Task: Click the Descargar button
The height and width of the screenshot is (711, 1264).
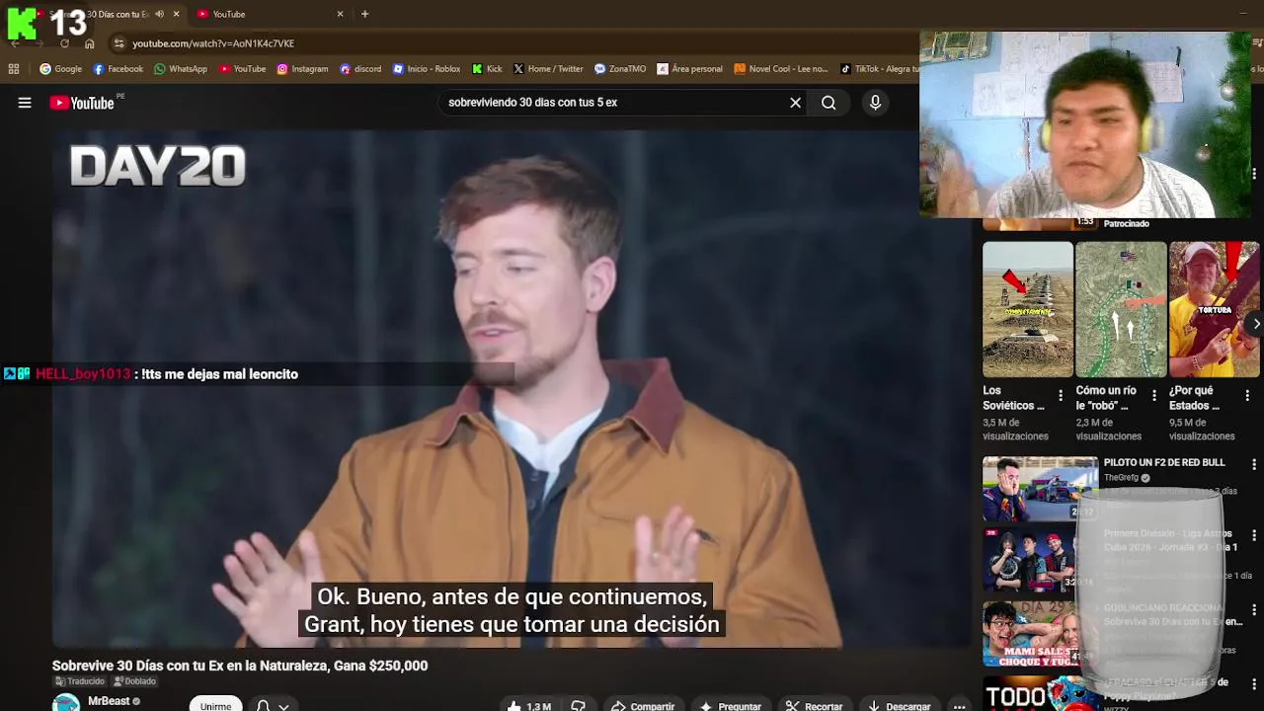Action: [899, 706]
